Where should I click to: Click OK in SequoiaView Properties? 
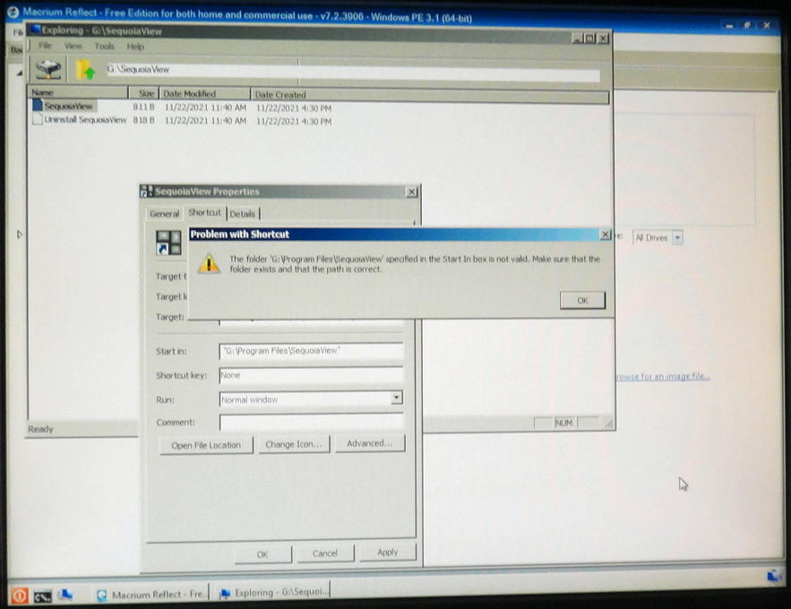[262, 554]
